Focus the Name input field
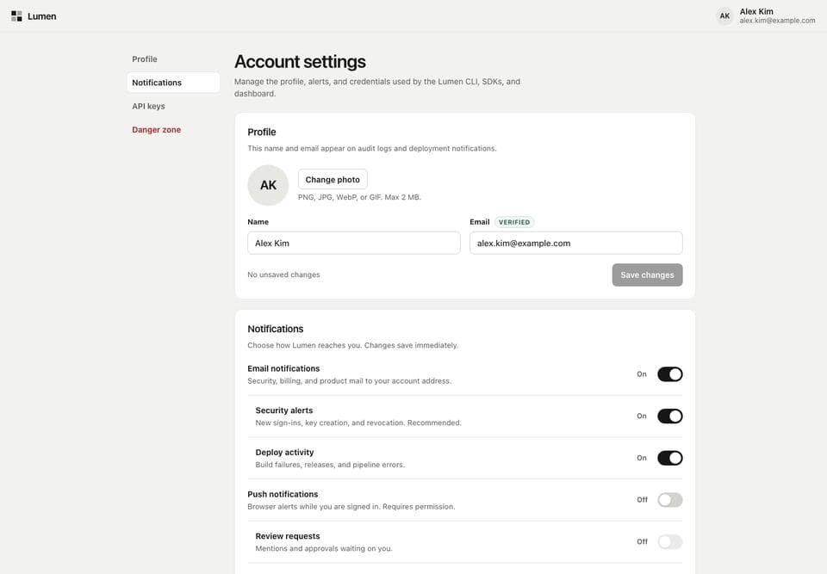 [x=354, y=243]
